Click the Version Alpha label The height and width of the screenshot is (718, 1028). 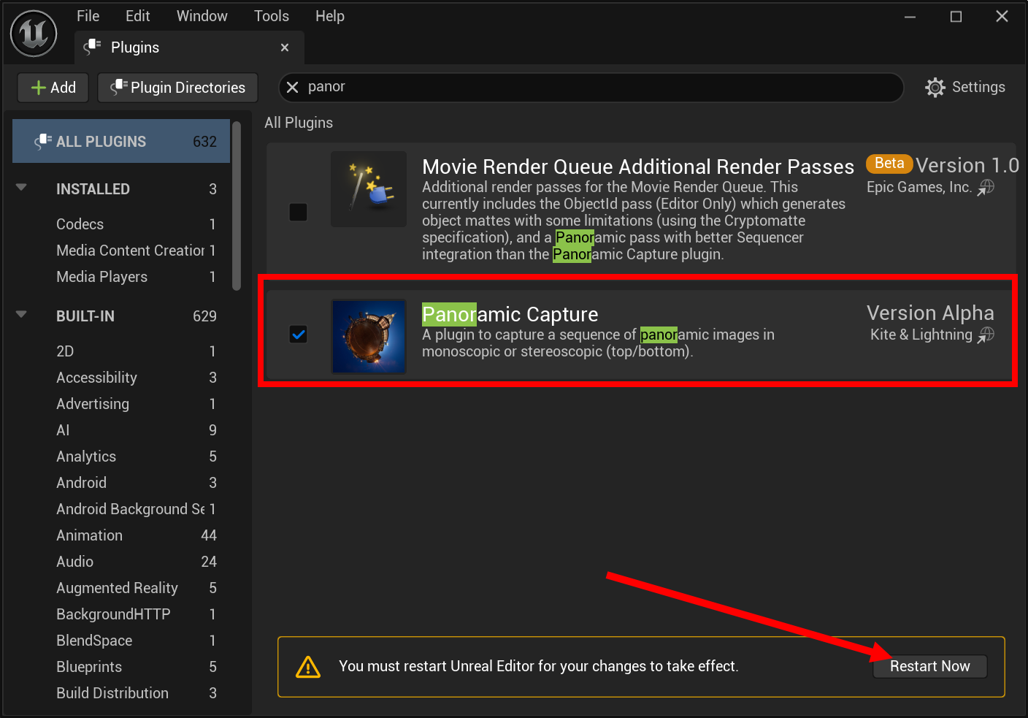click(930, 313)
